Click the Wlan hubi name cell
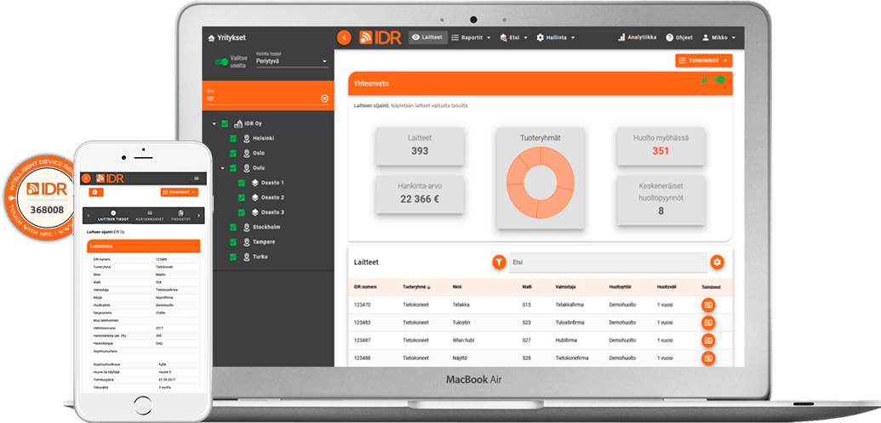The image size is (881, 423). (464, 341)
